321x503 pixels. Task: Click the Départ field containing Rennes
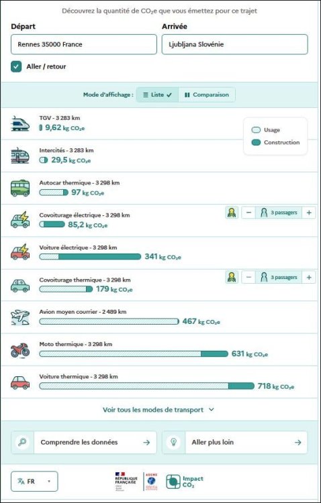pos(84,44)
